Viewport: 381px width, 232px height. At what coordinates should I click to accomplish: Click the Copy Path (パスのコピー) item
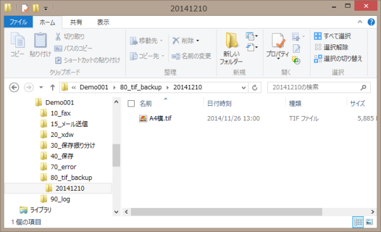coord(73,49)
